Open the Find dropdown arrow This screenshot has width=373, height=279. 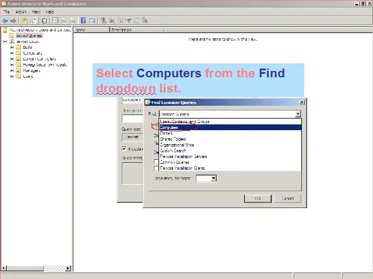(x=298, y=115)
